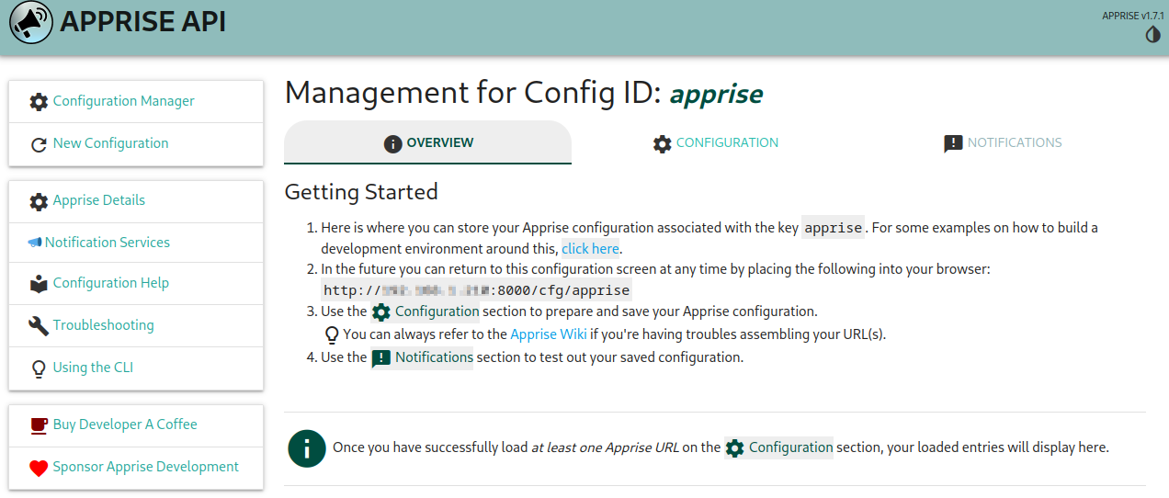Click the gear icon beside Apprise Details

[39, 201]
